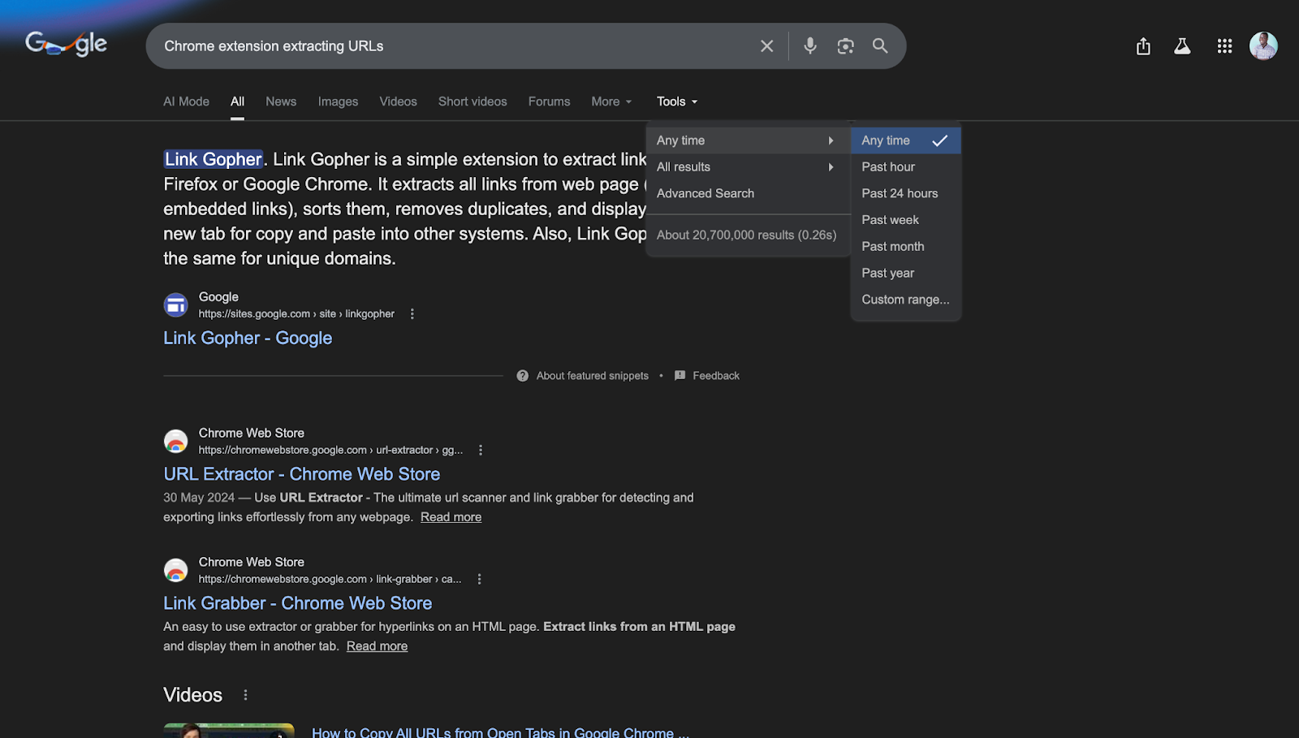
Task: Open the Google apps grid
Action: [1224, 46]
